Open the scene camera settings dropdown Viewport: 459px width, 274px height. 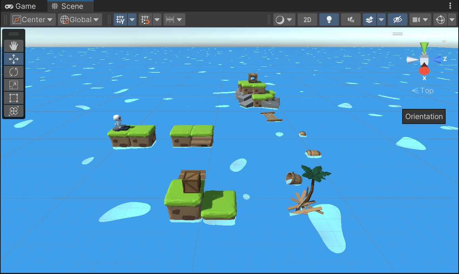[x=420, y=20]
